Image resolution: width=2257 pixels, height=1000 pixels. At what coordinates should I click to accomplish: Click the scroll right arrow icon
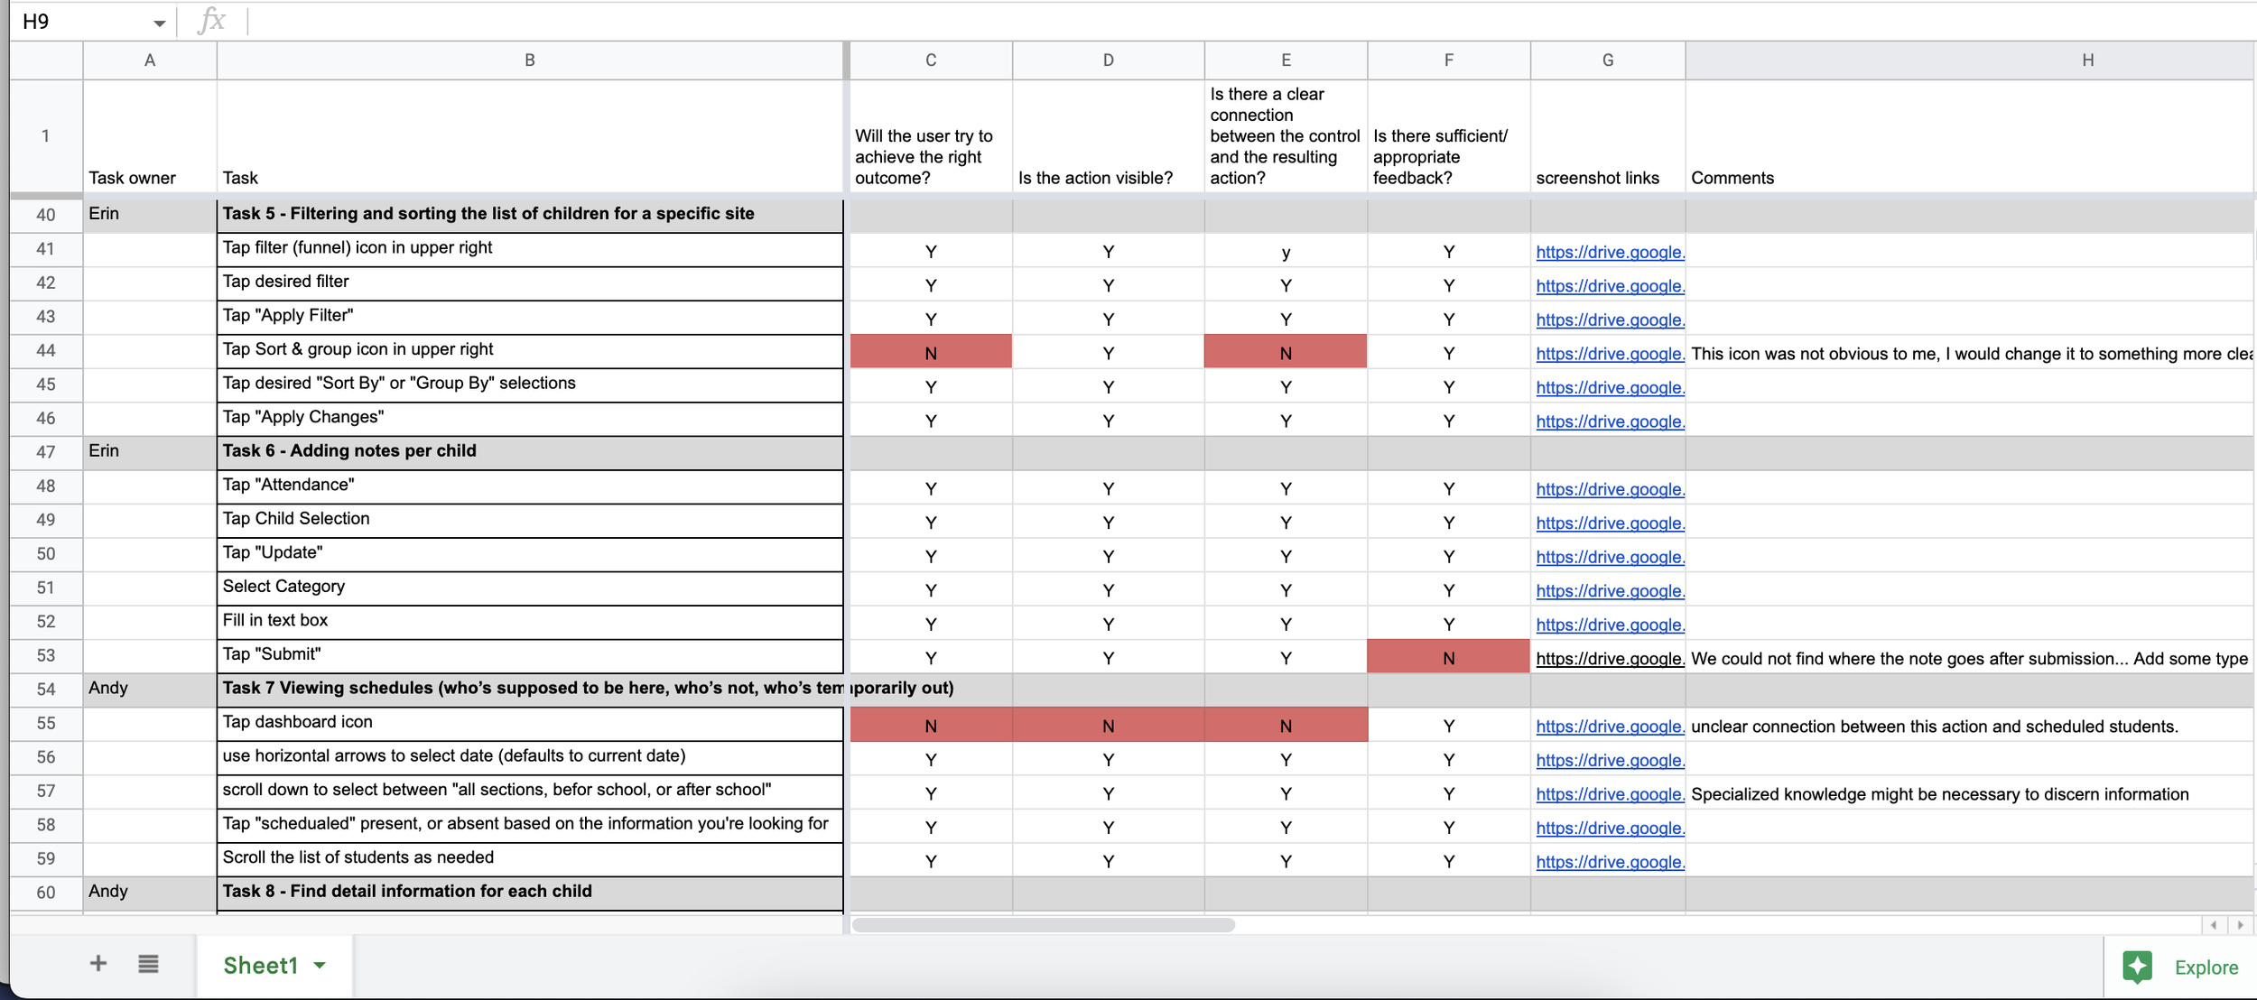pos(2240,925)
